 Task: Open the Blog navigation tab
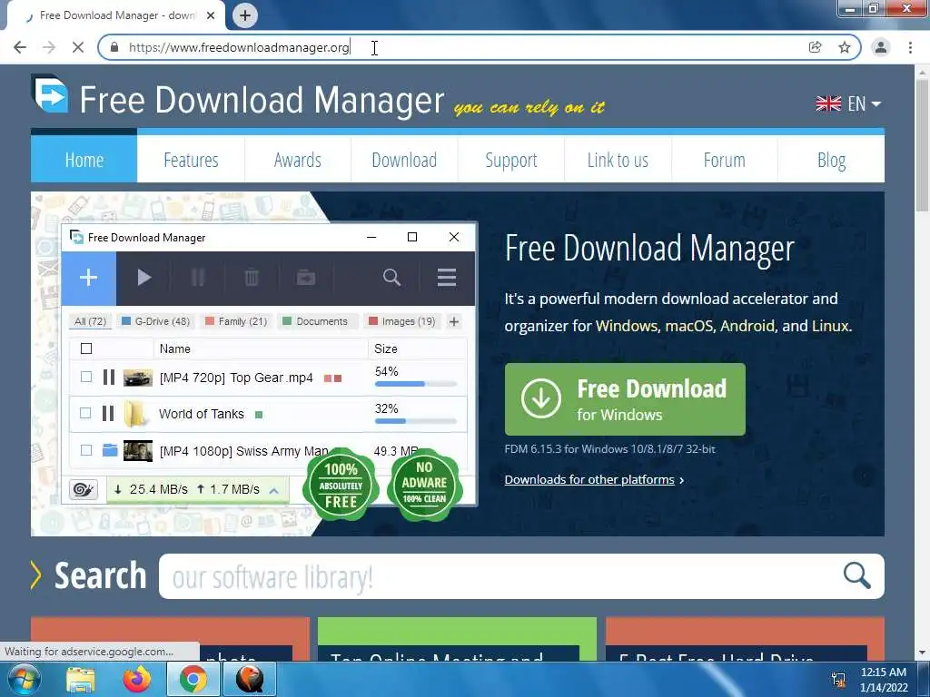coord(831,160)
